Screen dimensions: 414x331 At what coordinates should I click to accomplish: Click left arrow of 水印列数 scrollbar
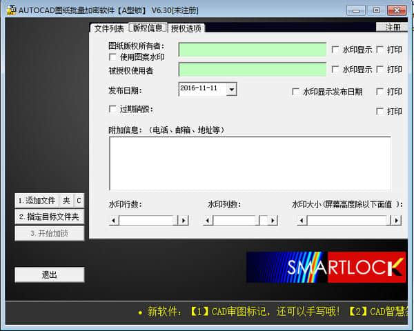point(208,221)
